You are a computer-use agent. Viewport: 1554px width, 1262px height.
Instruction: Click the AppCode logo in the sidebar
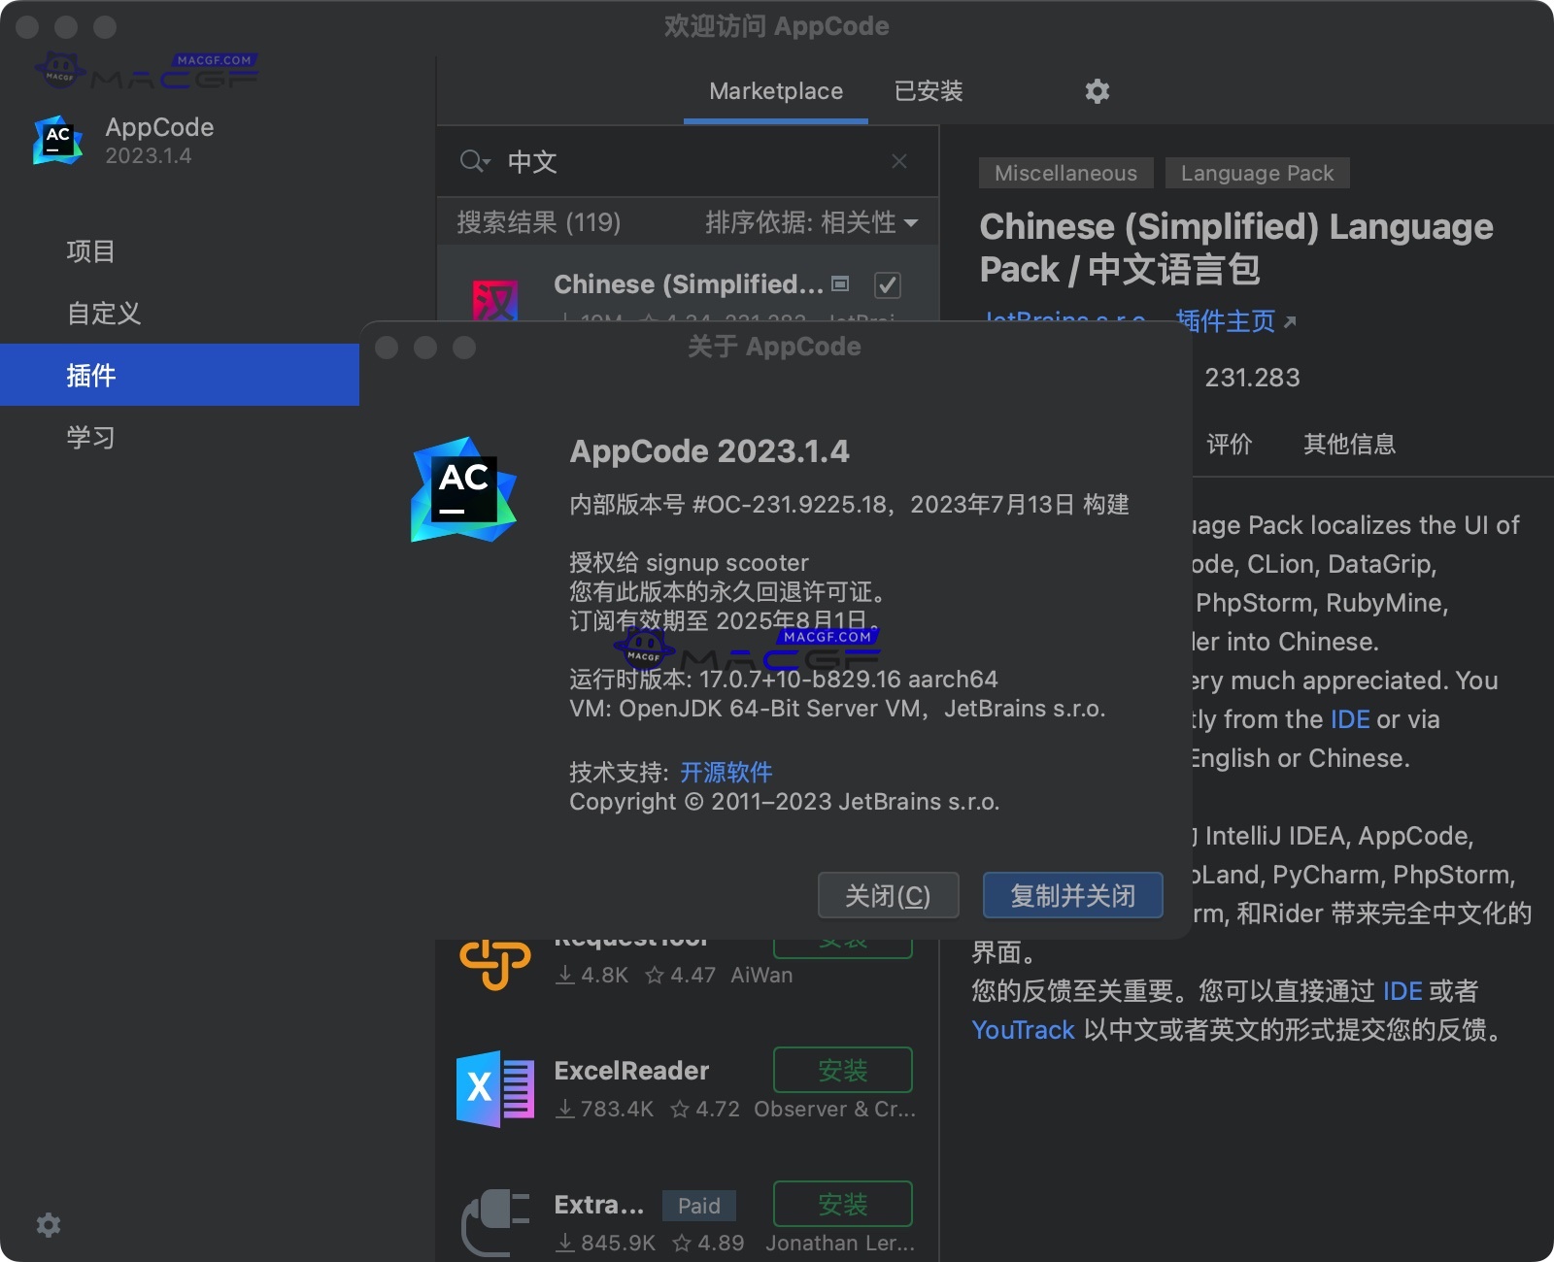click(56, 140)
